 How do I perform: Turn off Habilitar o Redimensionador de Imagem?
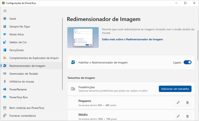coord(187,62)
